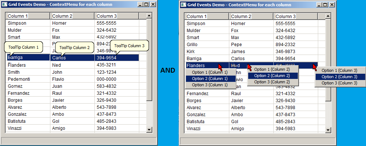Select '326-9430' cell in left window

coord(117,100)
